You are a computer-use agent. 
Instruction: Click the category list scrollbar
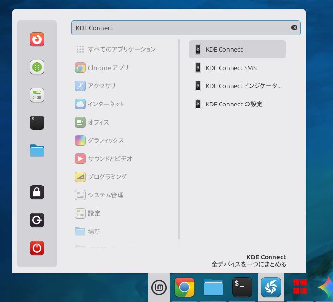tap(179, 139)
